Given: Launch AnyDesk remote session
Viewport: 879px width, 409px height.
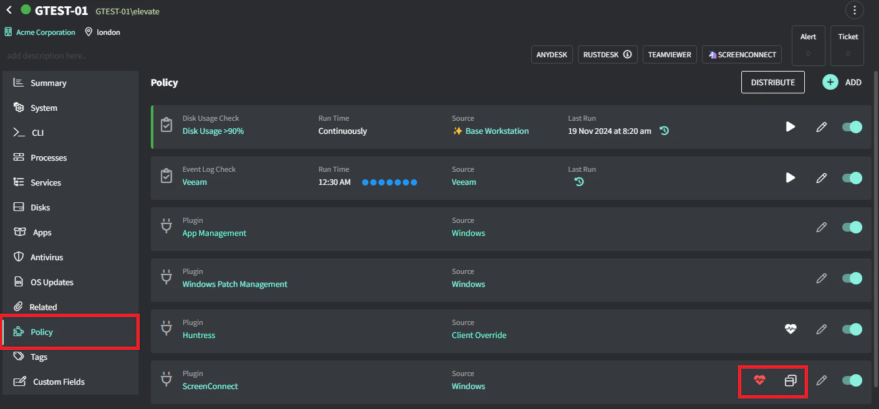Looking at the screenshot, I should [552, 55].
